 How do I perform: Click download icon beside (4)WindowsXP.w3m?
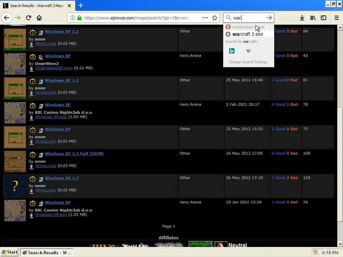click(x=31, y=69)
